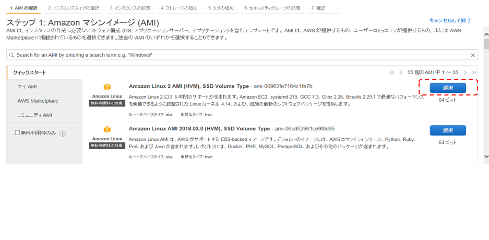Click キャンセルして終了 link
489x240 pixels.
(x=450, y=20)
